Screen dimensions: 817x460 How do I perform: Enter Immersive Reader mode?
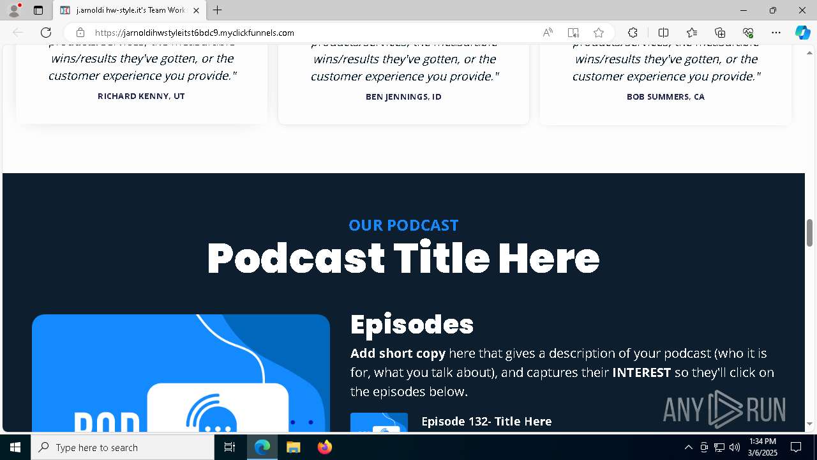pyautogui.click(x=573, y=33)
